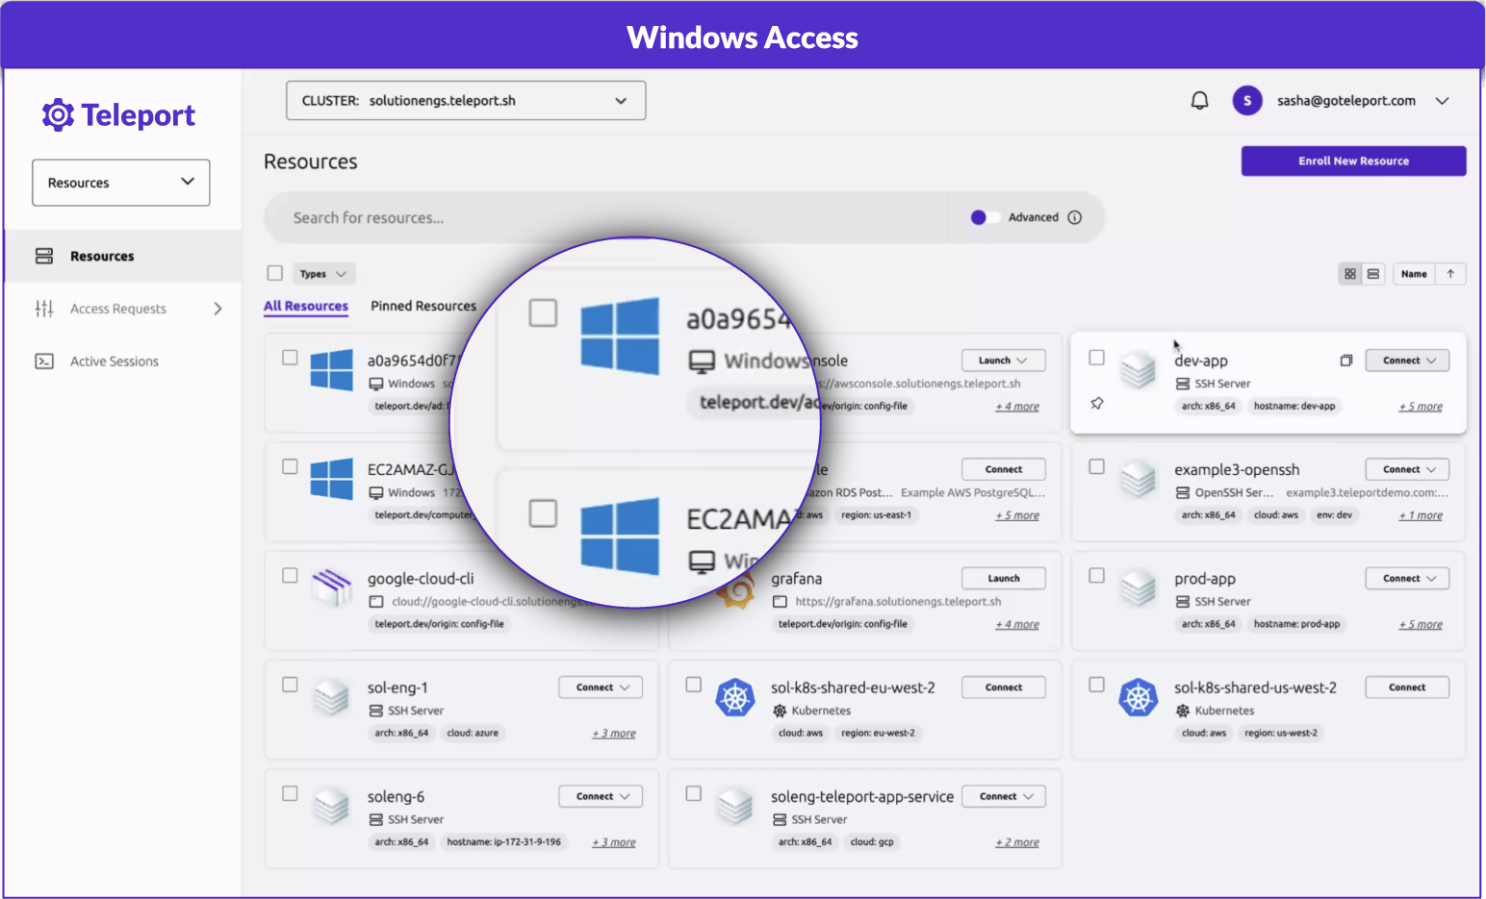
Task: Open Access Requests in sidebar
Action: pyautogui.click(x=122, y=309)
